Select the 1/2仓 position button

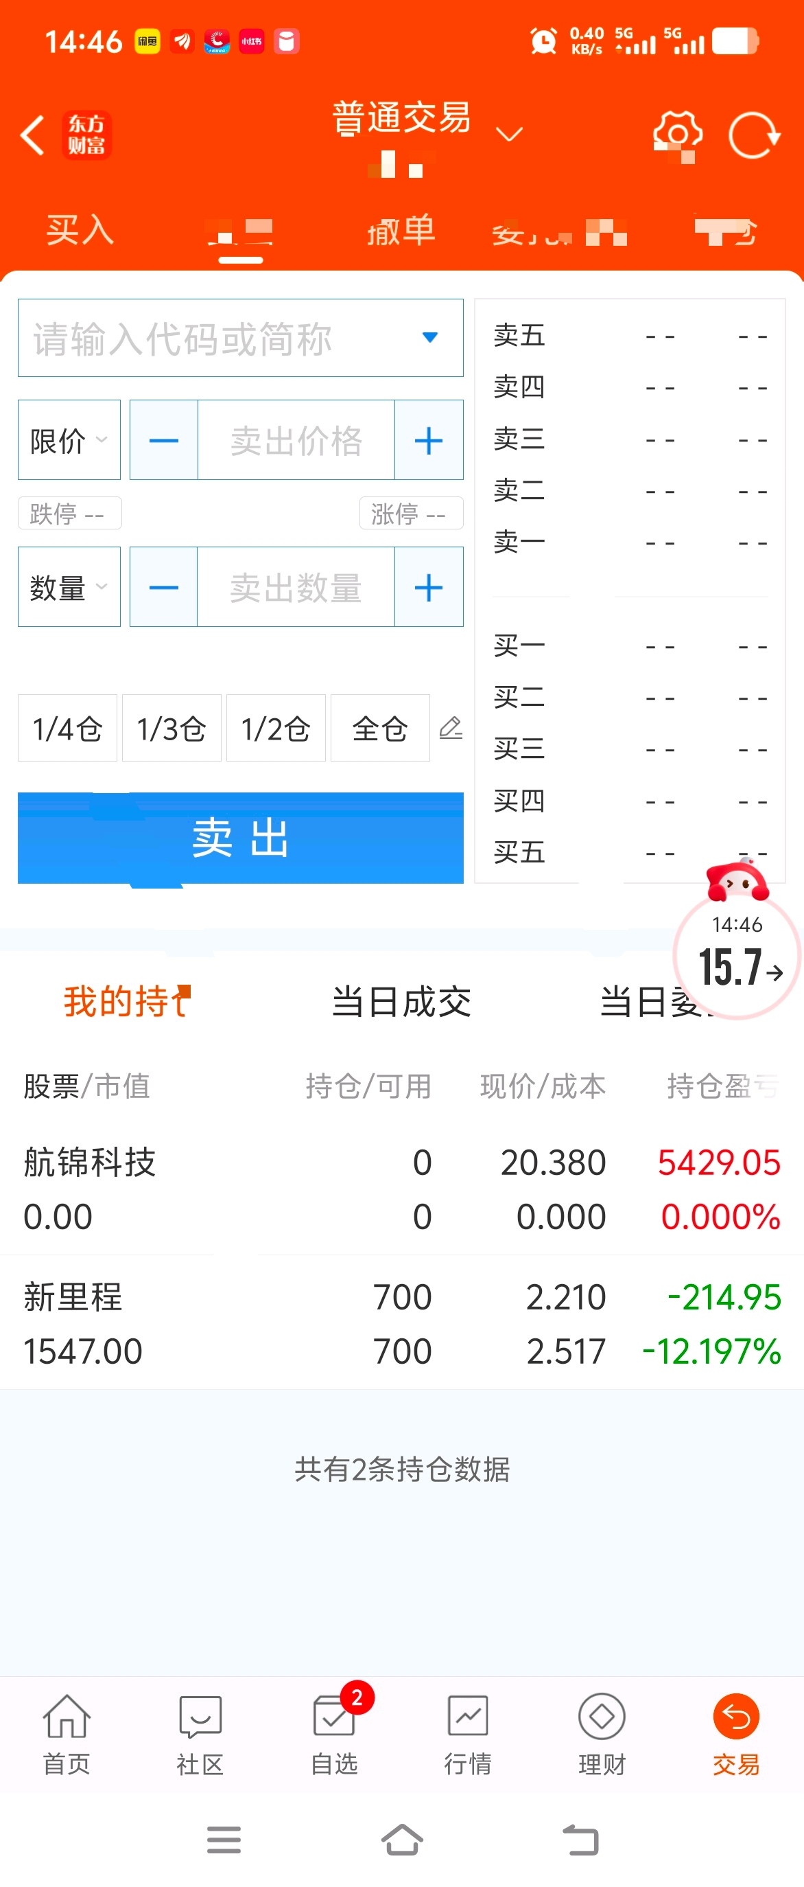(x=276, y=728)
